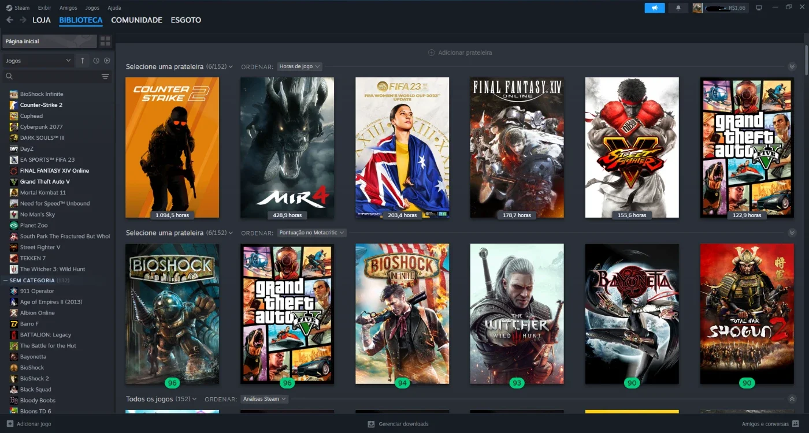Click the user avatar picture
The height and width of the screenshot is (433, 809).
pyautogui.click(x=698, y=8)
